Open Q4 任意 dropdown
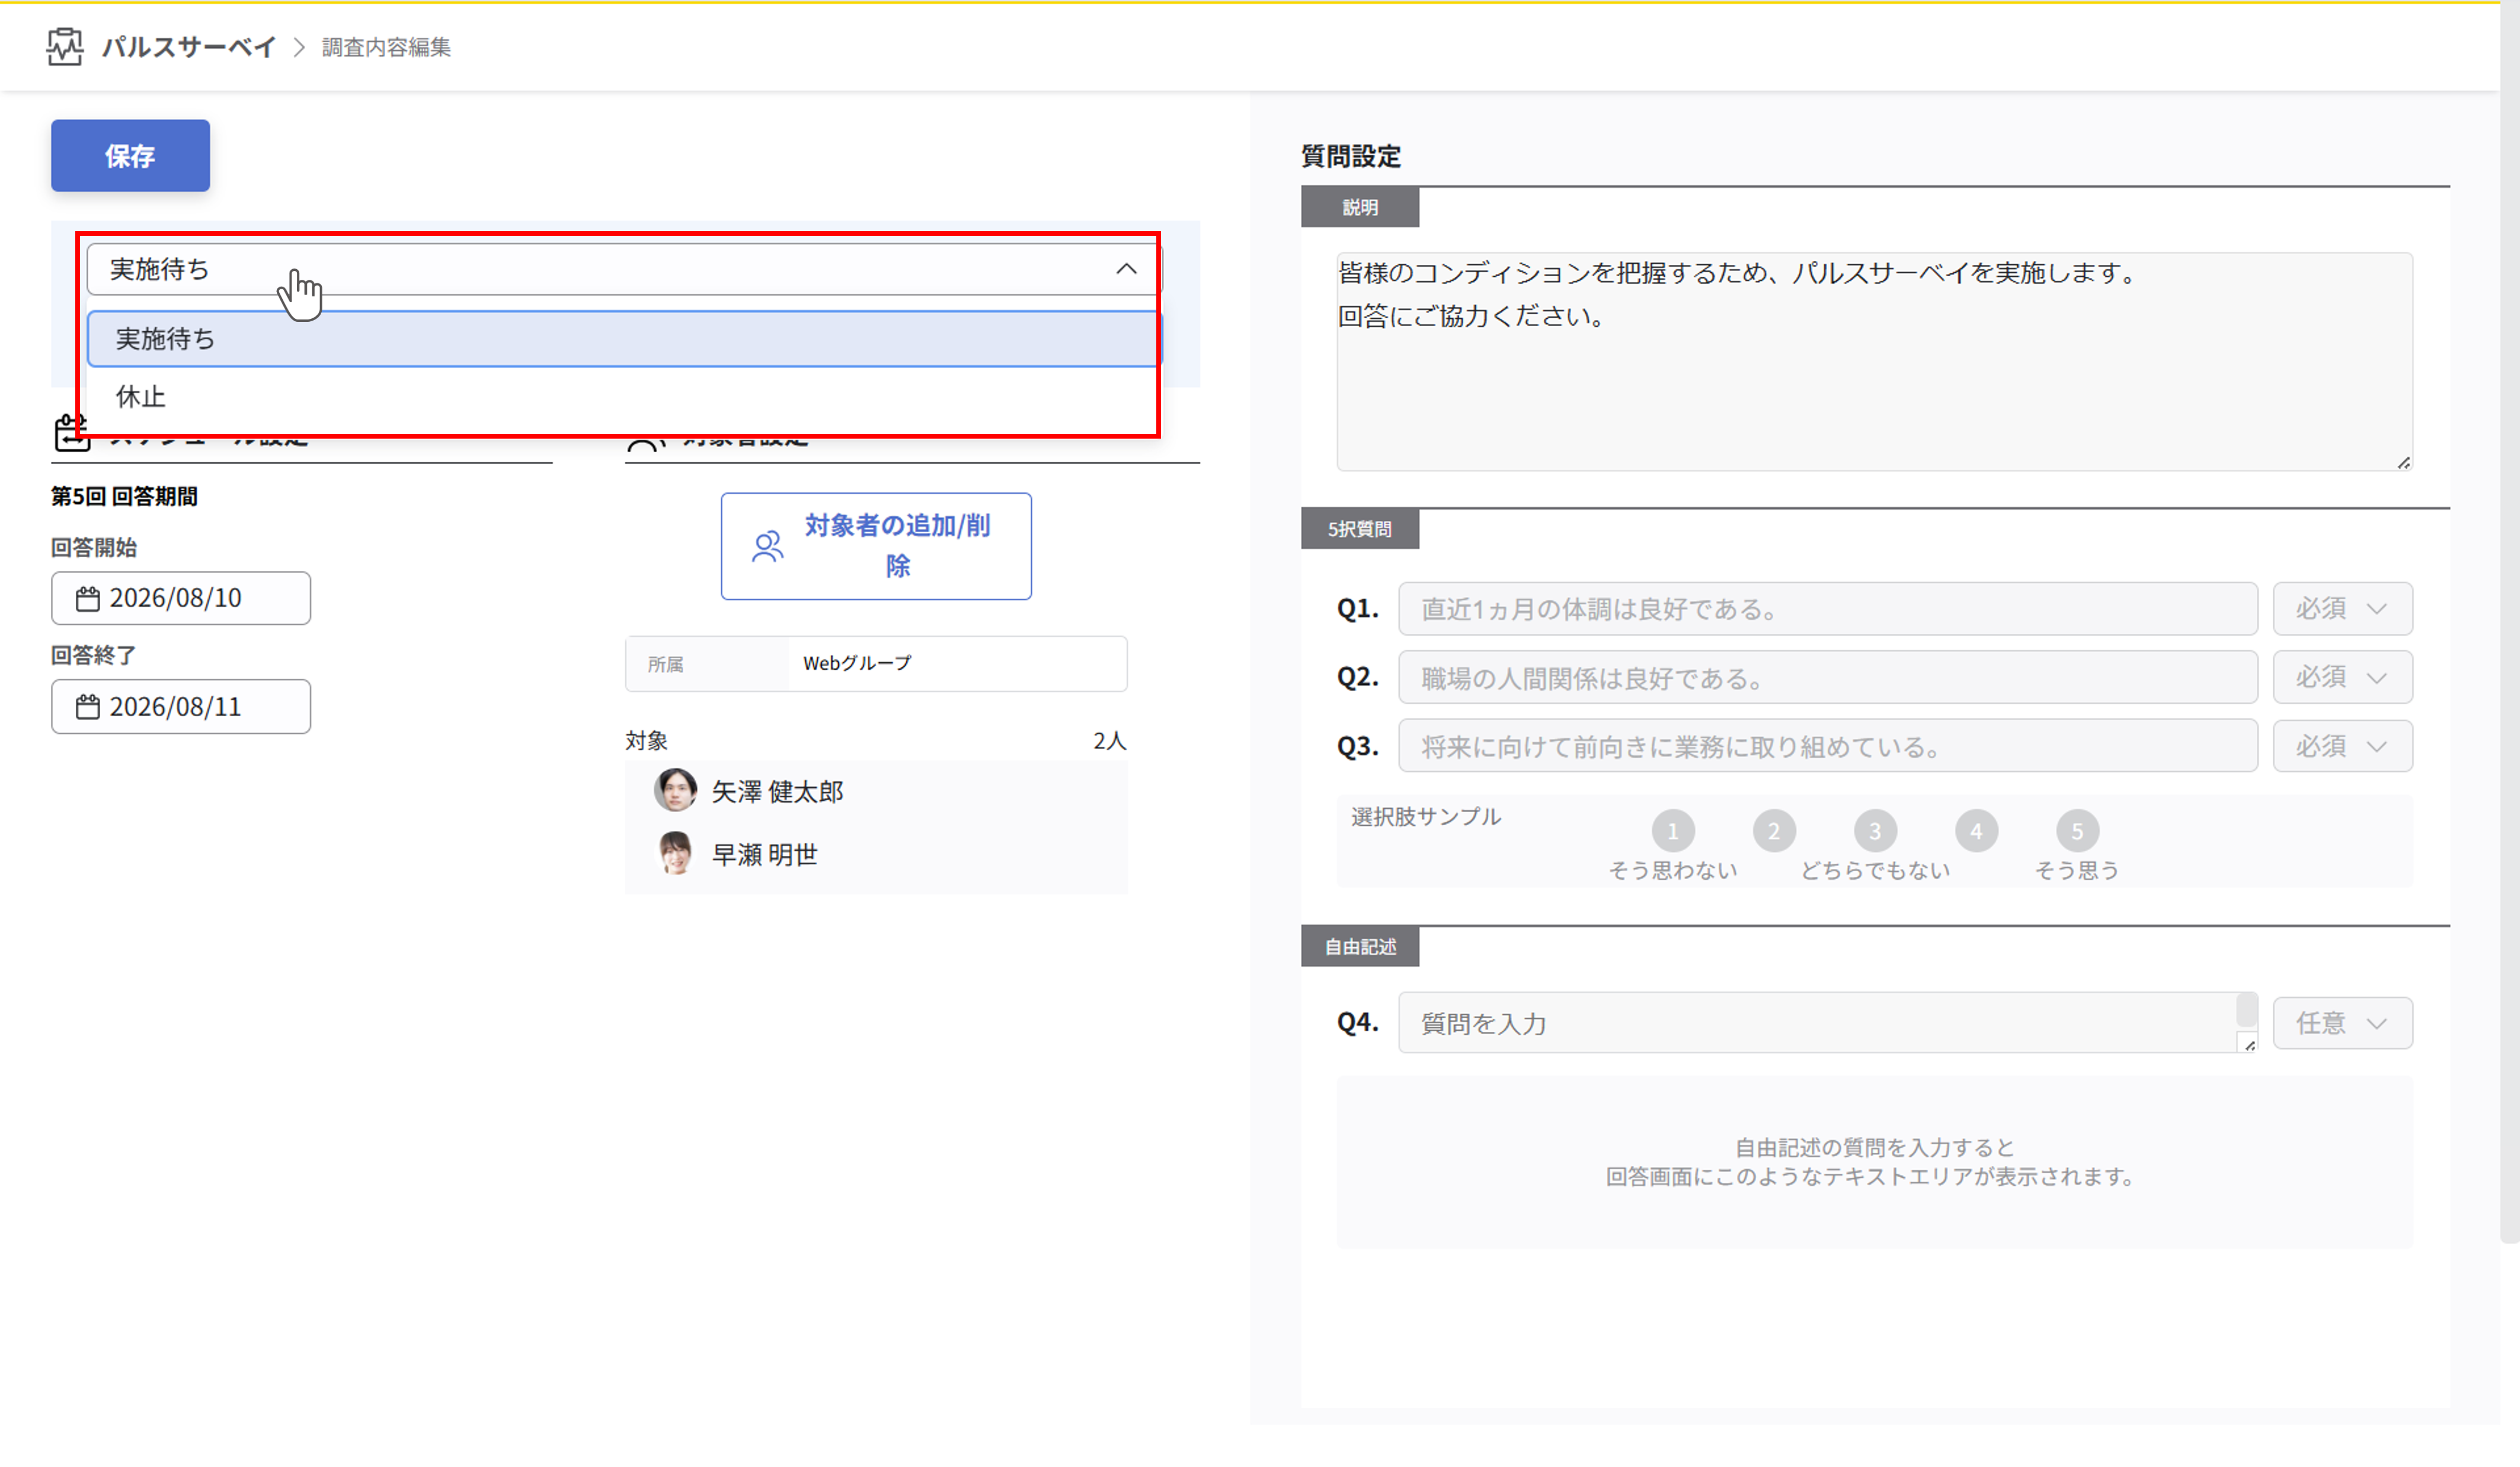The height and width of the screenshot is (1467, 2520). pos(2342,1023)
